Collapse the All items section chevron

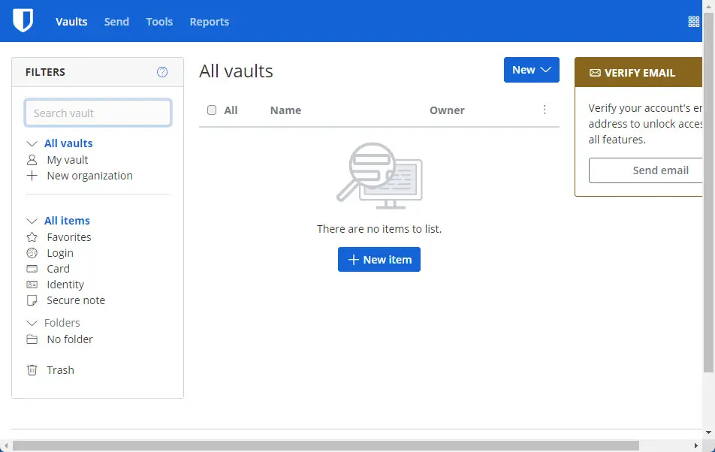coord(32,221)
